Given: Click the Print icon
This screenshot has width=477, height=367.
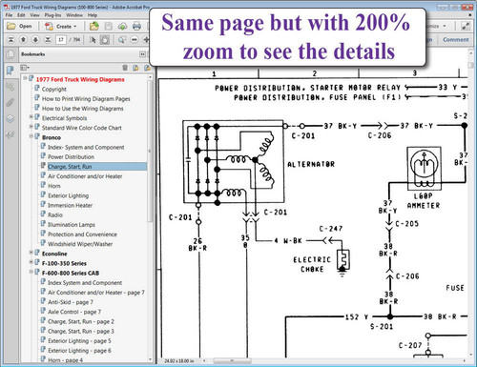Looking at the screenshot, I should pos(136,26).
